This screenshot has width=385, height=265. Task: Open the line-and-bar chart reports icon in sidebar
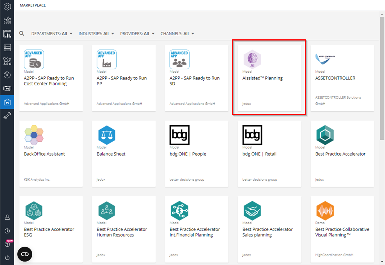point(7,20)
